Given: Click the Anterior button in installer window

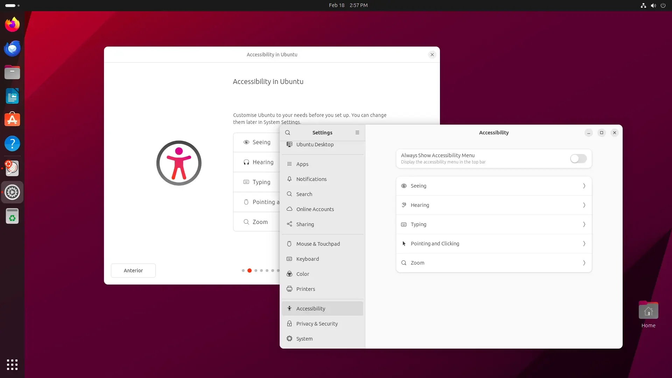Looking at the screenshot, I should 133,271.
